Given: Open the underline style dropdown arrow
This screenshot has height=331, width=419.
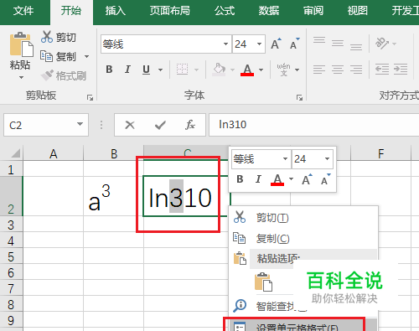Looking at the screenshot, I should click(161, 70).
